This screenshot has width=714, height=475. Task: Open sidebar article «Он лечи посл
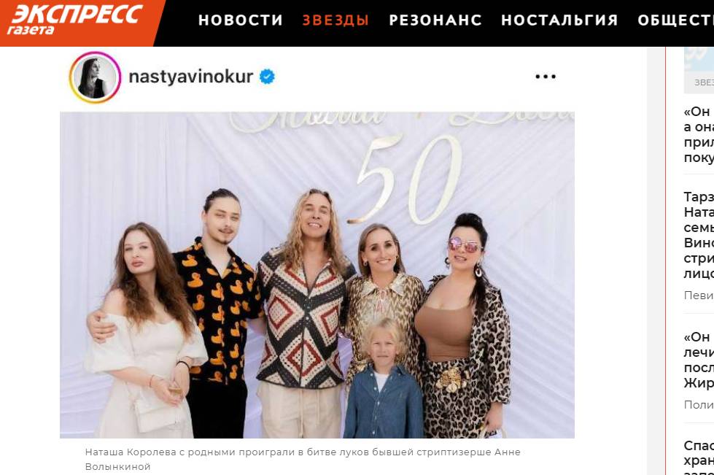699,360
